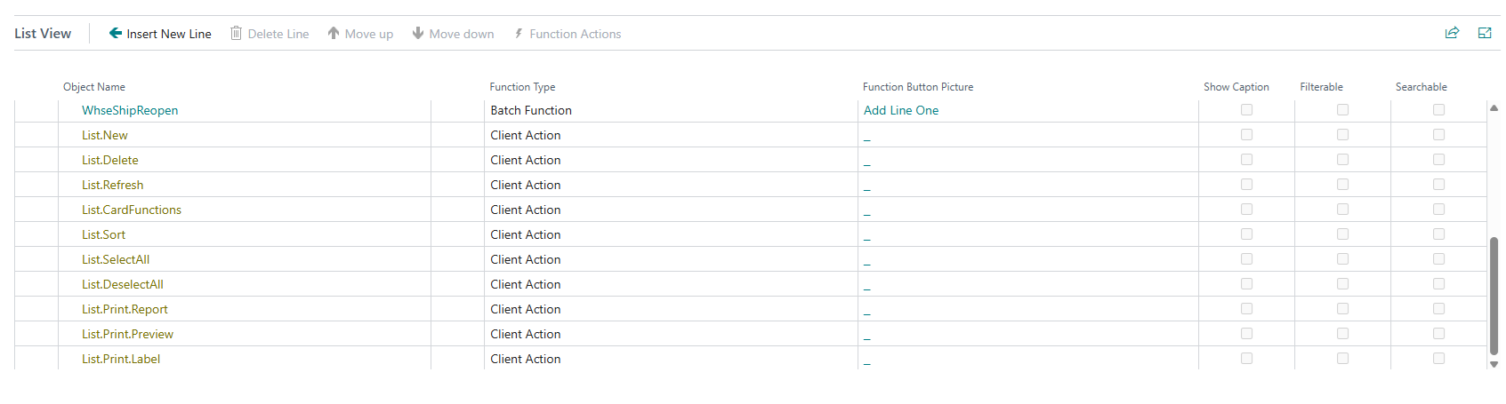Click the Move down arrow icon

[x=418, y=34]
